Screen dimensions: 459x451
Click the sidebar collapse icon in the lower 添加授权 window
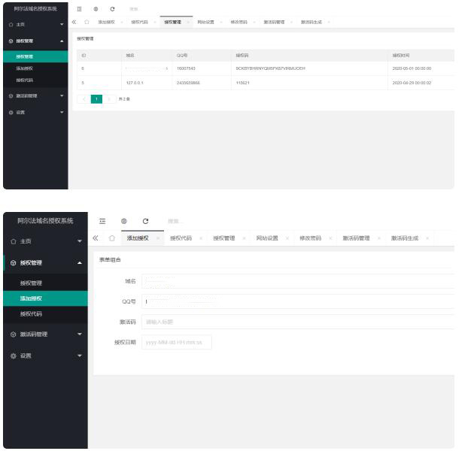click(102, 220)
